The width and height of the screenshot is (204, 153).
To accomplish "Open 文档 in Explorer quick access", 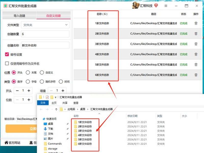I will [48, 134].
